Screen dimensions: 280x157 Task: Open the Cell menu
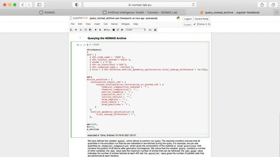[105, 24]
